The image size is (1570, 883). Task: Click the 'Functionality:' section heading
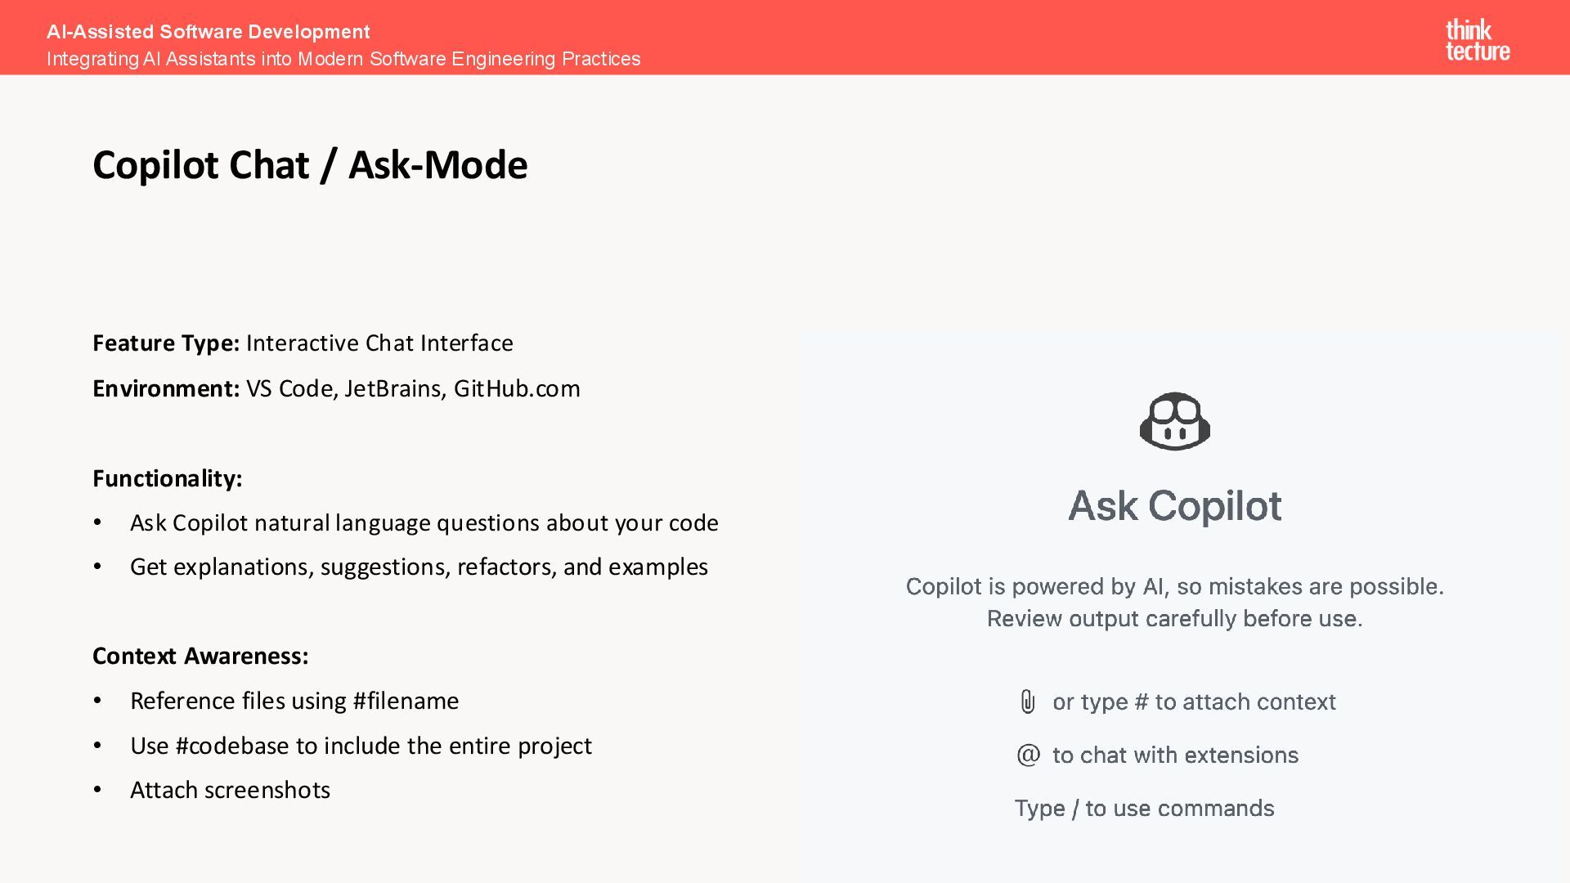(x=168, y=478)
